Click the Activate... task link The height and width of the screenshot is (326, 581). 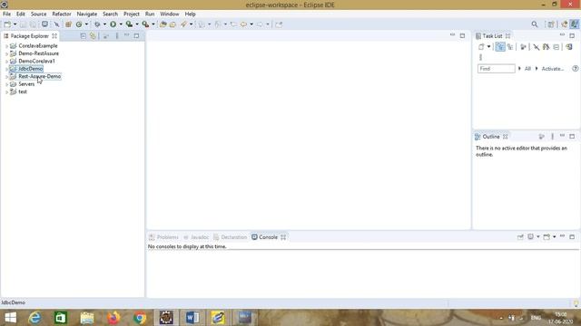pos(553,69)
